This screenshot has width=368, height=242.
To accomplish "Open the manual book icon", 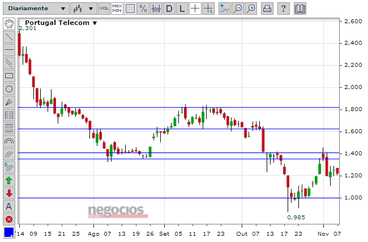I will (x=299, y=9).
